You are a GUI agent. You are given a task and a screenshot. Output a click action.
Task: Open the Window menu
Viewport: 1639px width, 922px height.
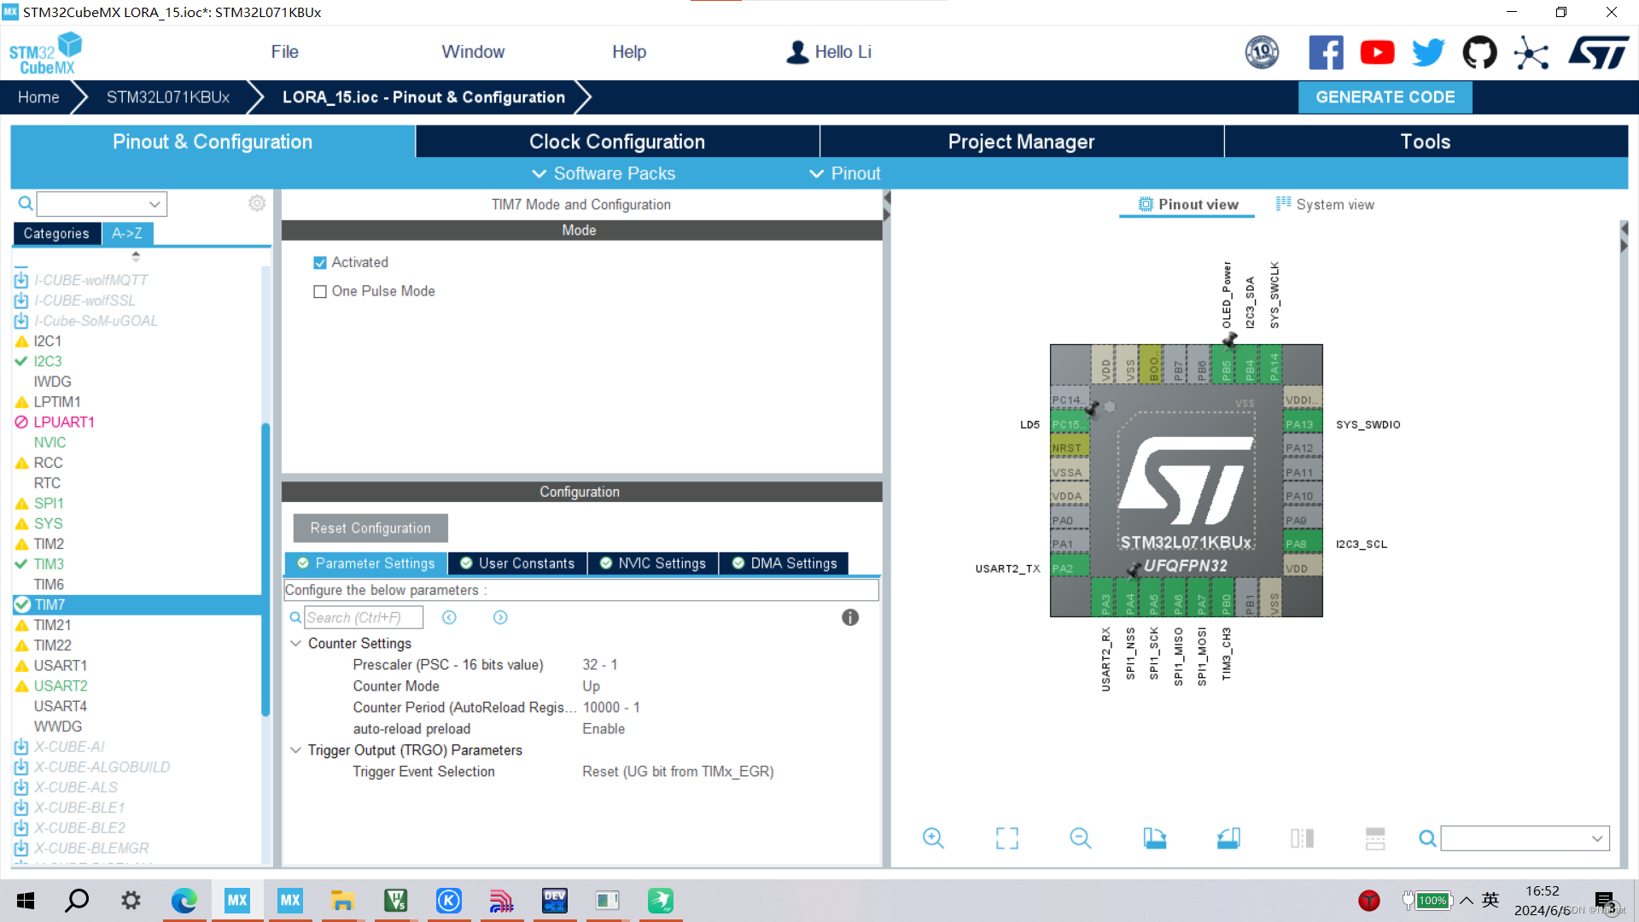[473, 52]
